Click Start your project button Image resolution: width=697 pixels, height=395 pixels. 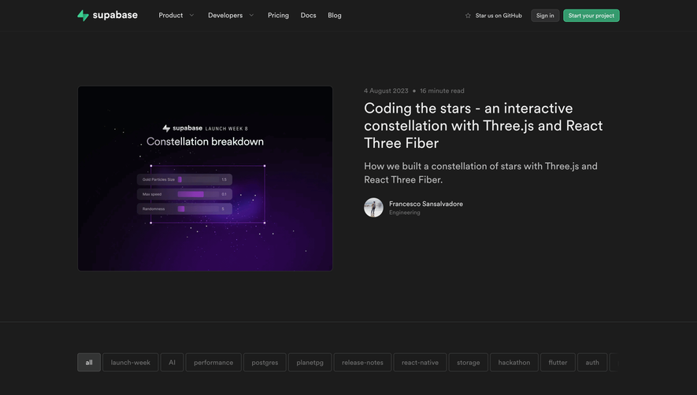point(591,16)
